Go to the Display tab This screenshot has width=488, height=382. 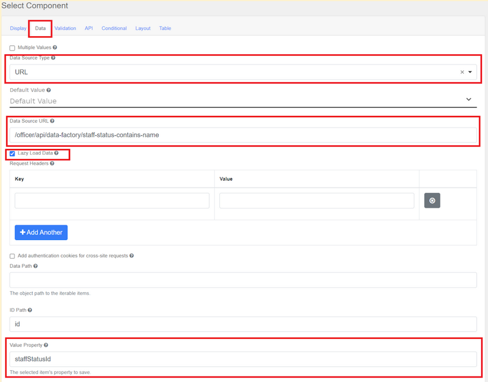point(18,28)
